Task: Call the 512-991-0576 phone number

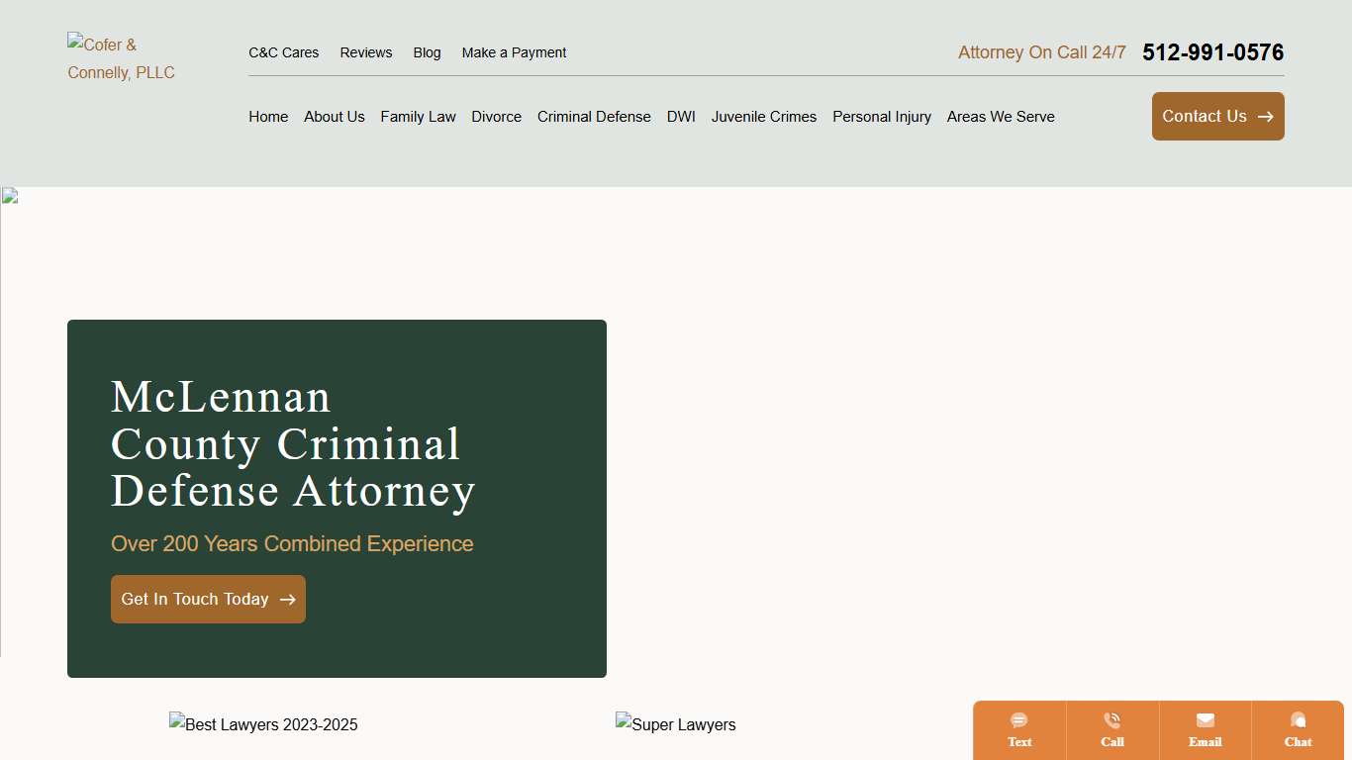Action: (1212, 52)
